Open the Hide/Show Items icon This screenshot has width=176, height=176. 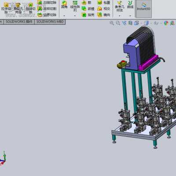click(156, 23)
